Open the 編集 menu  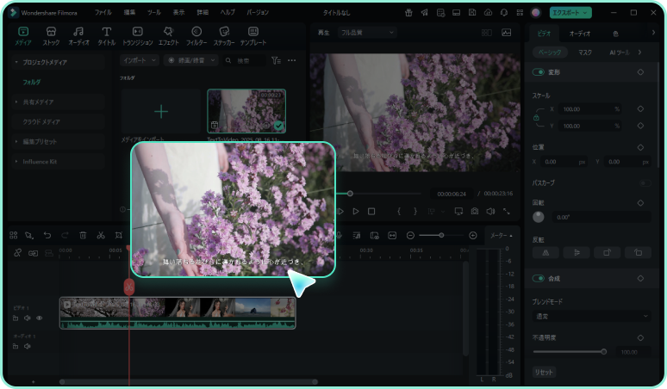point(129,12)
